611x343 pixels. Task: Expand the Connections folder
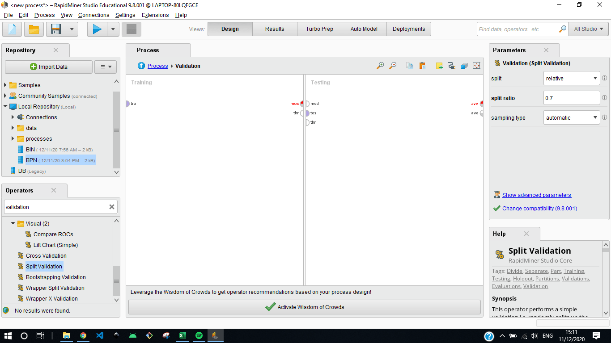pyautogui.click(x=13, y=117)
